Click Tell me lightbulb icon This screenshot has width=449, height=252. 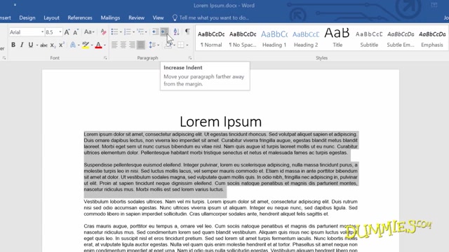(175, 17)
